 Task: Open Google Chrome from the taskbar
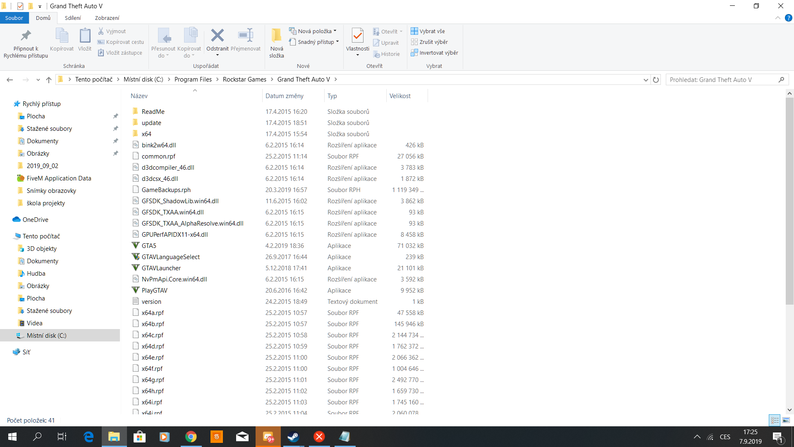point(191,437)
